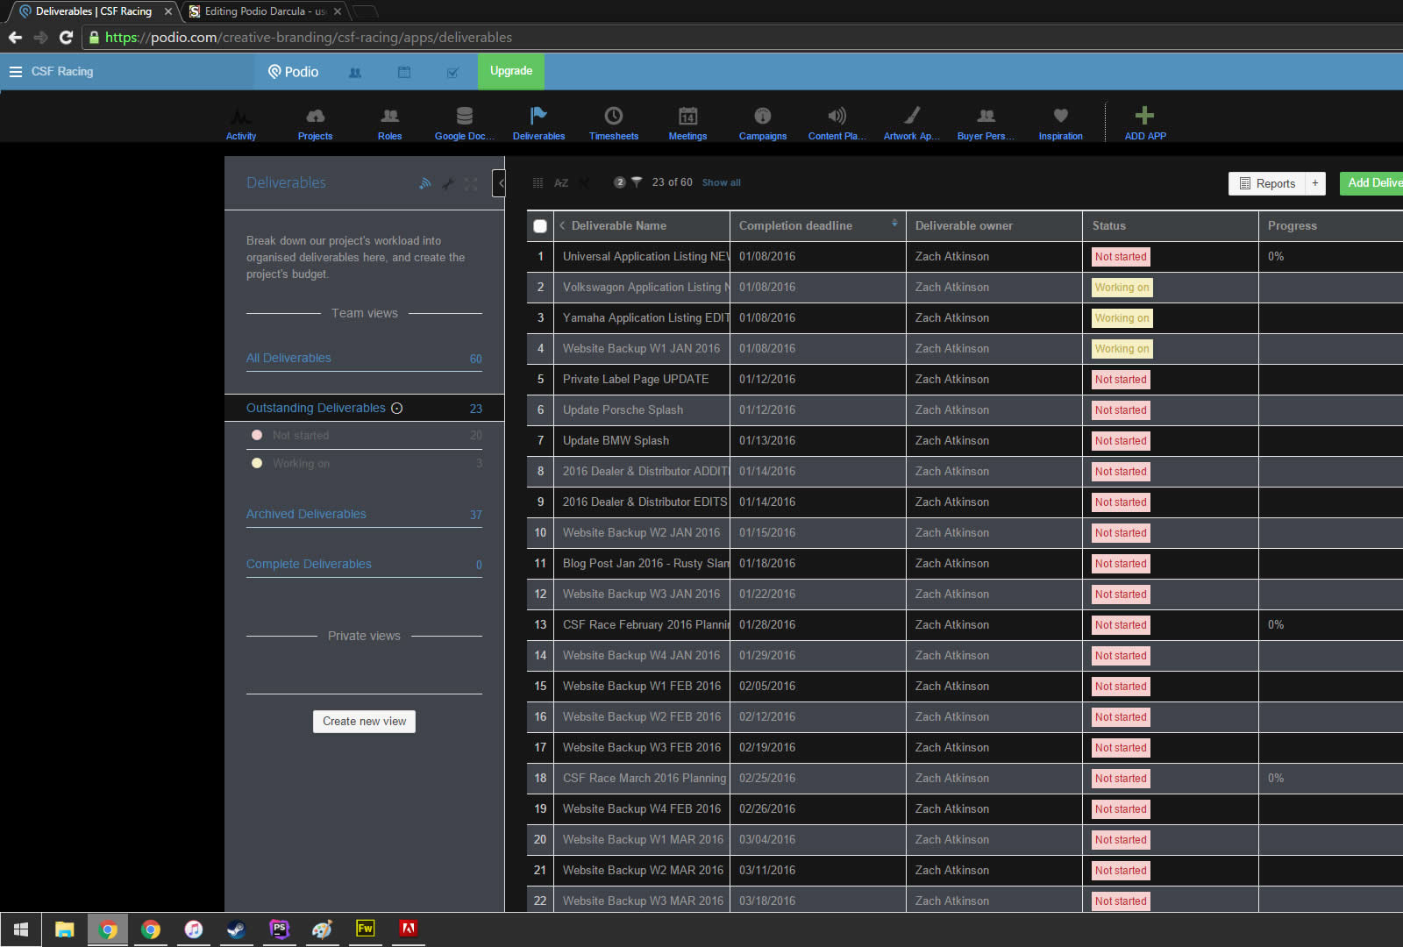Select the All Deliverables view
1403x947 pixels.
coord(364,358)
